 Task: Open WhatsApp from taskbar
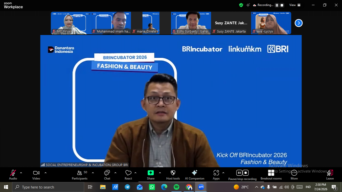click(x=152, y=187)
